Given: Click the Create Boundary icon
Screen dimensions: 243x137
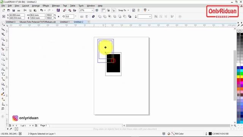Looking at the screenshot, I should (x=130, y=16).
